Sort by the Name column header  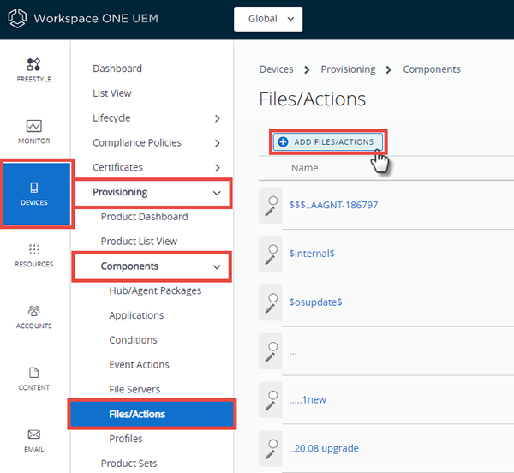pyautogui.click(x=304, y=168)
